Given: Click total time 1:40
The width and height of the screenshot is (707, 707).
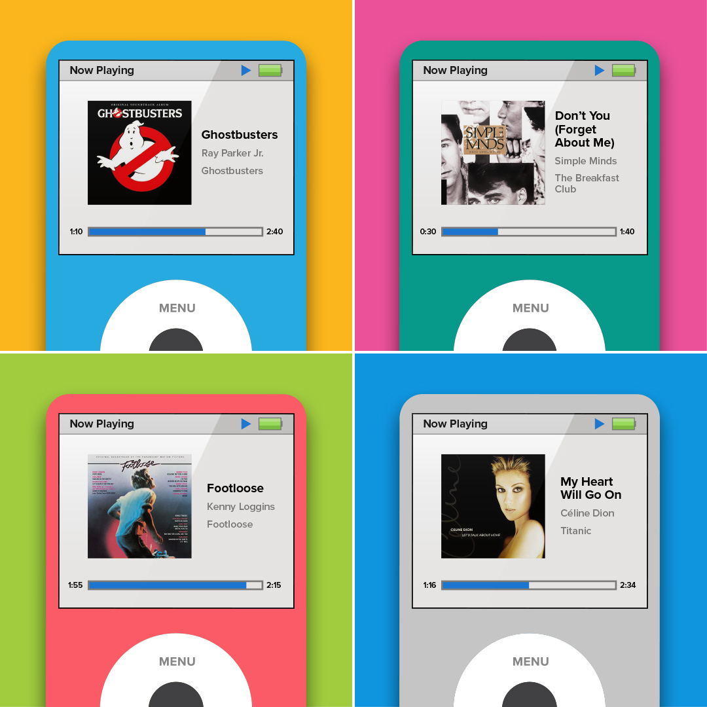Looking at the screenshot, I should click(627, 232).
